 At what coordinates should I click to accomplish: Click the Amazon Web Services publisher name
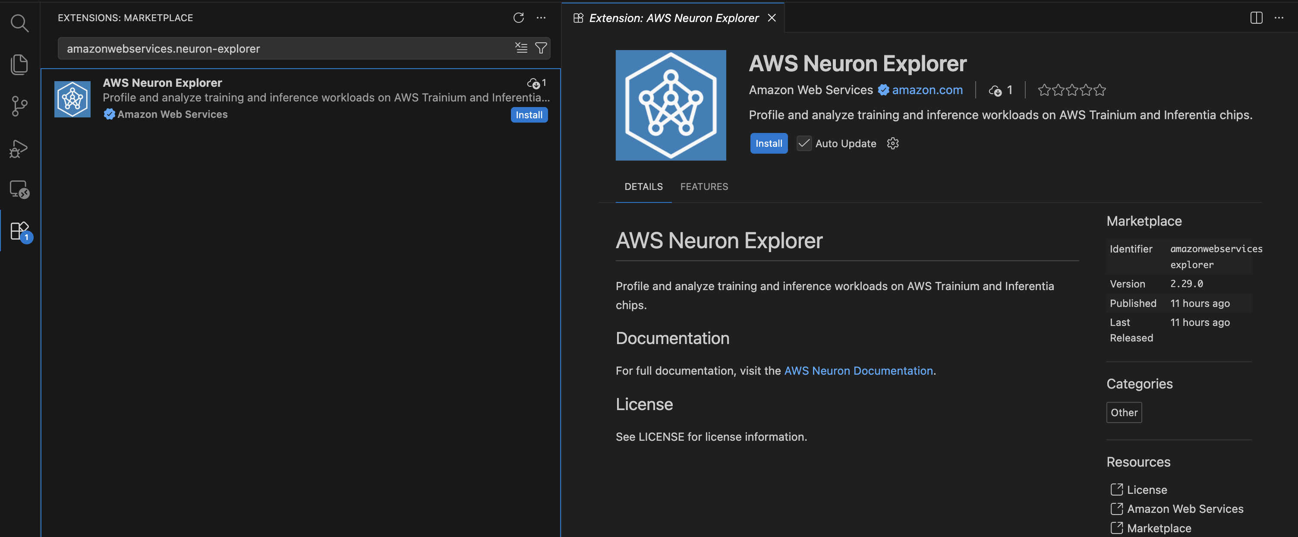(x=811, y=90)
